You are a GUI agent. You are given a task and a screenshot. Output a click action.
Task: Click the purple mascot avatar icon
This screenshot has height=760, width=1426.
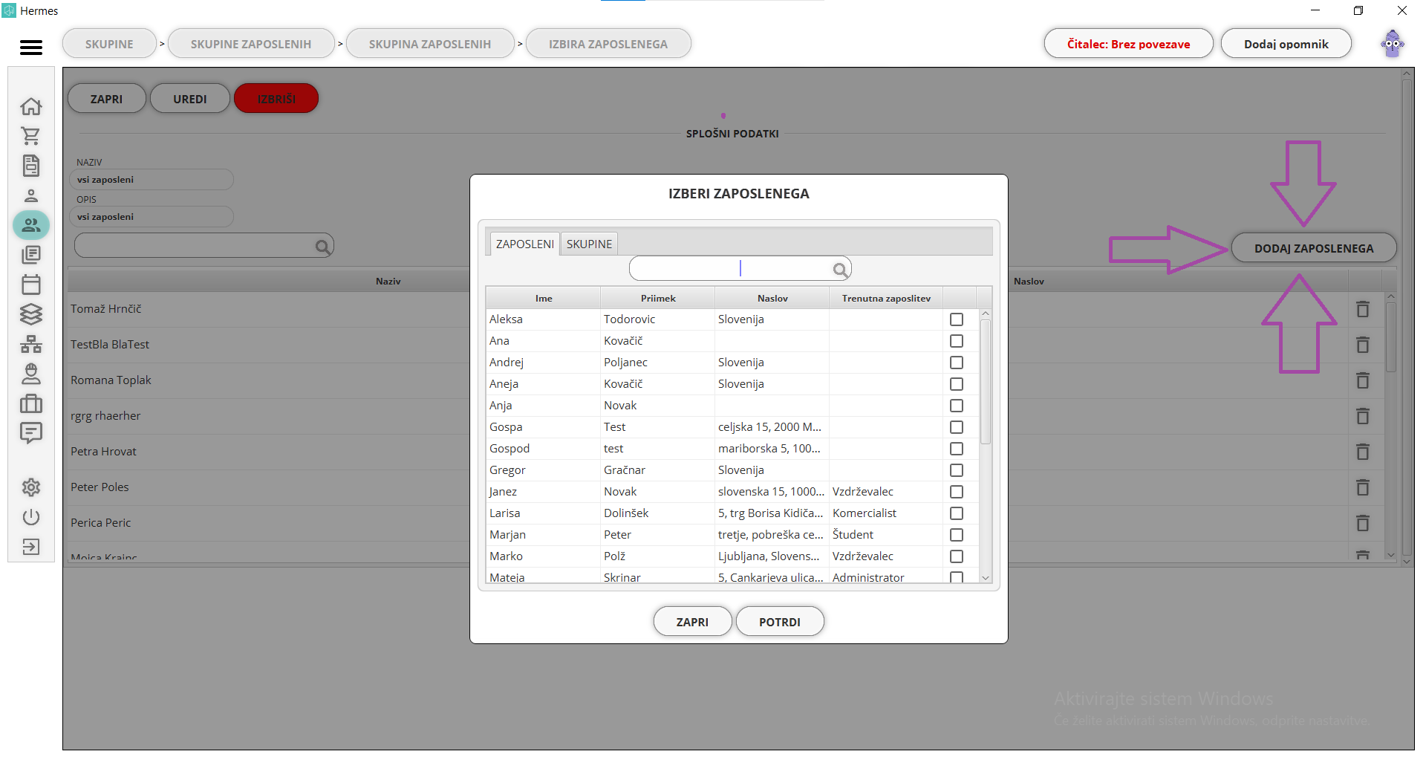click(x=1393, y=44)
